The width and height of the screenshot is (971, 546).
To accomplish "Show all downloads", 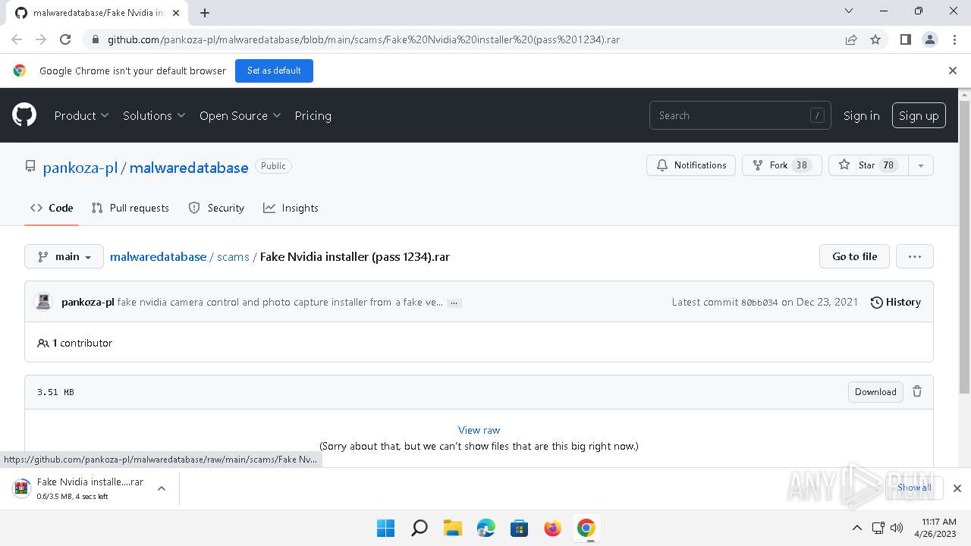I will point(914,488).
